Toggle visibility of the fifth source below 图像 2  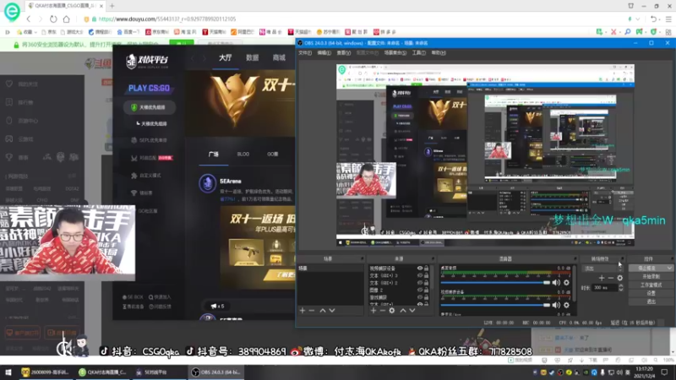click(x=419, y=297)
